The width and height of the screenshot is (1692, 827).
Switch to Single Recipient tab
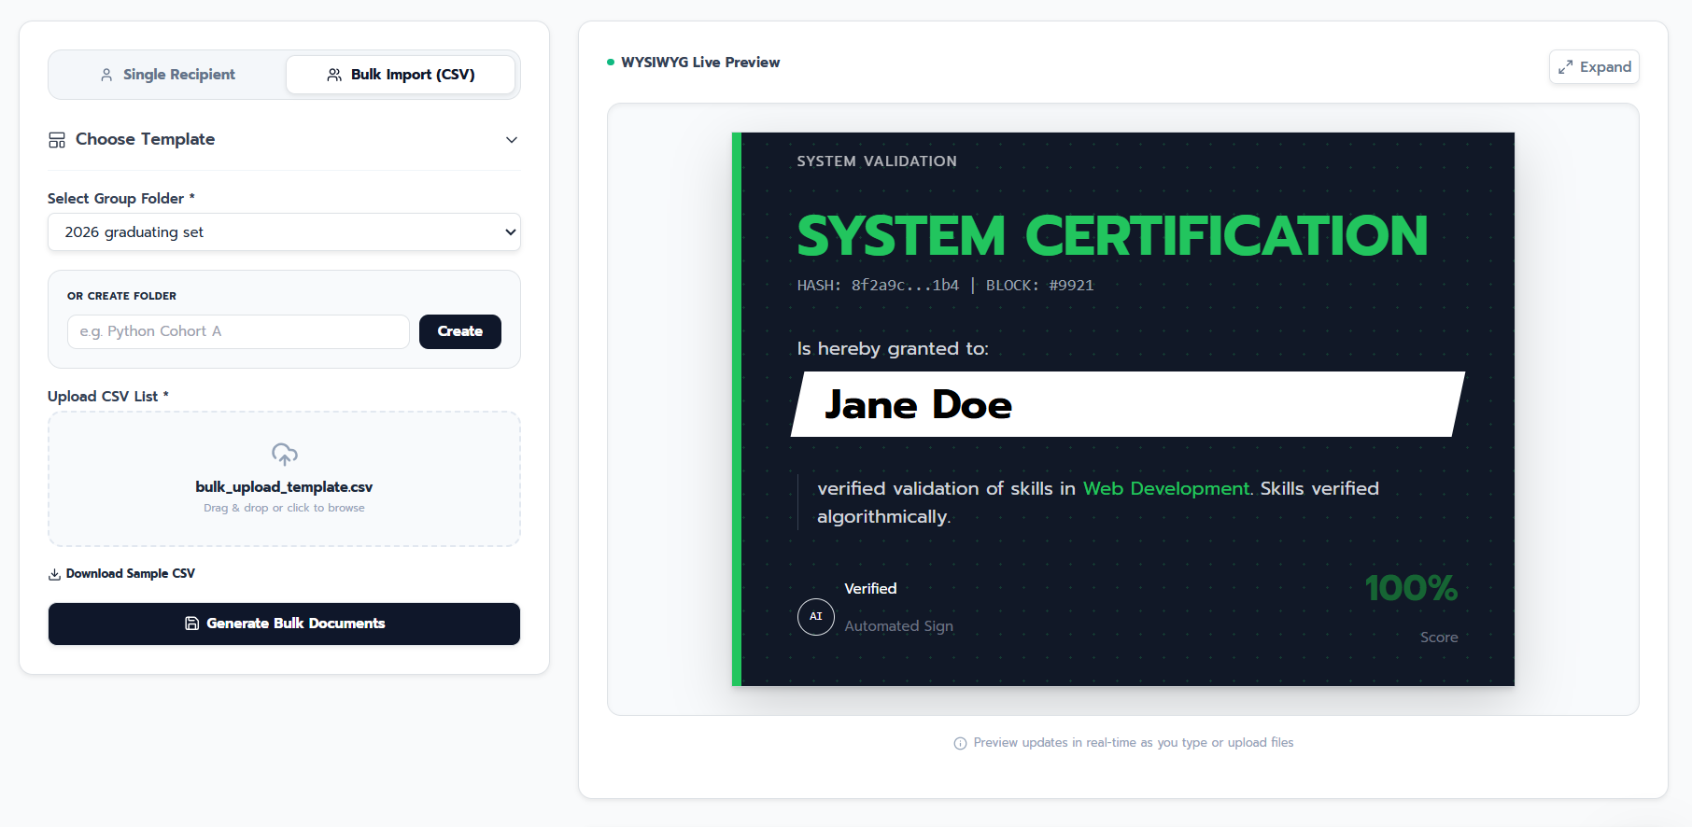pos(168,75)
